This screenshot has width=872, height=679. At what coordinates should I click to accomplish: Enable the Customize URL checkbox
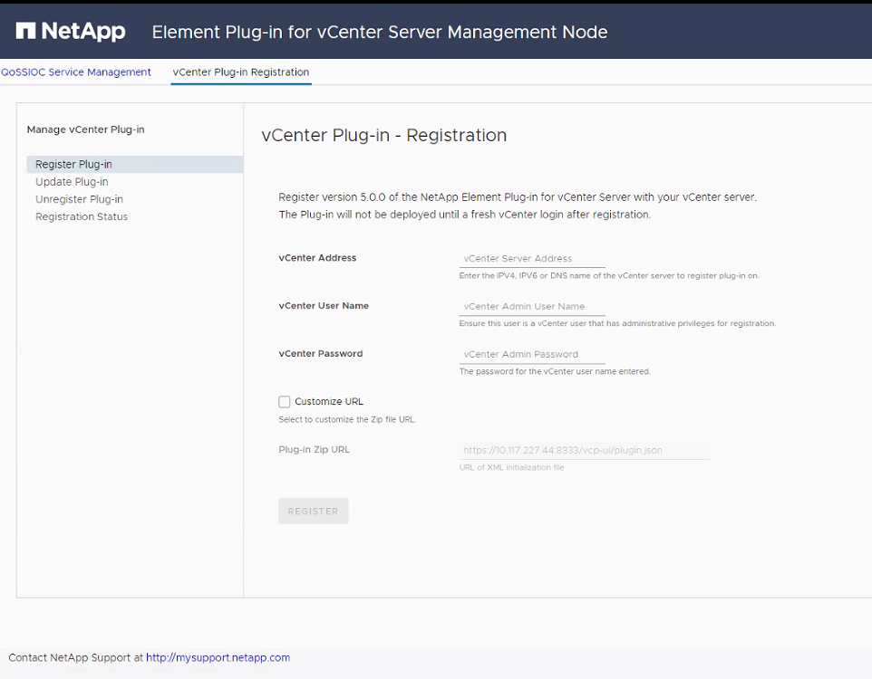[x=284, y=401]
